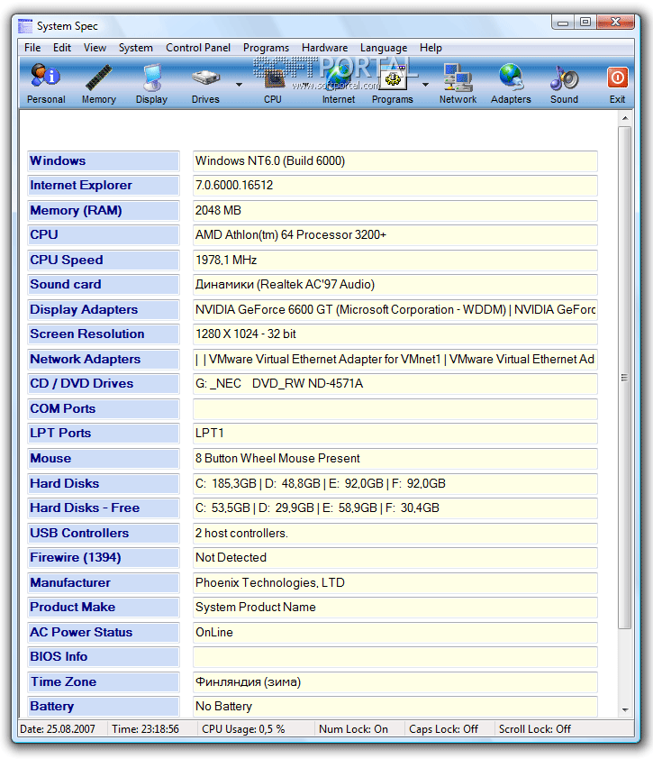The height and width of the screenshot is (759, 653).
Task: Open the Personal info toolbar icon
Action: coord(46,83)
